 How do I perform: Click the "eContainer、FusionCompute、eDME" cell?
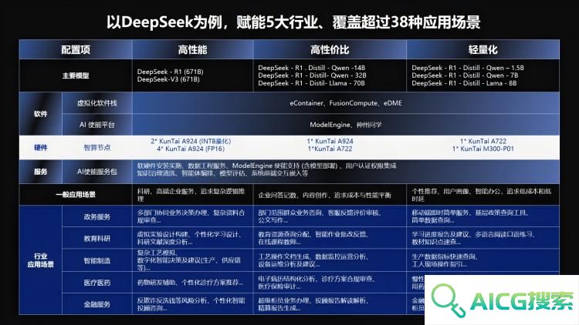pos(346,103)
